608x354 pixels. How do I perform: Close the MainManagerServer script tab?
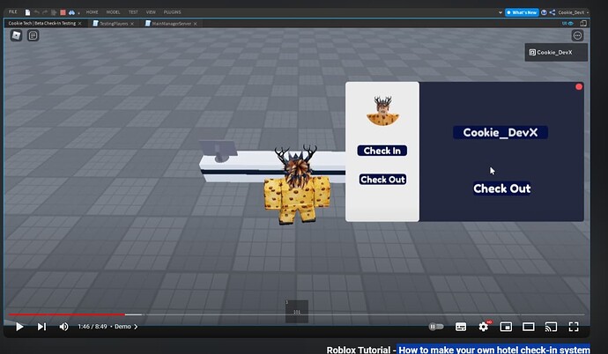(196, 24)
